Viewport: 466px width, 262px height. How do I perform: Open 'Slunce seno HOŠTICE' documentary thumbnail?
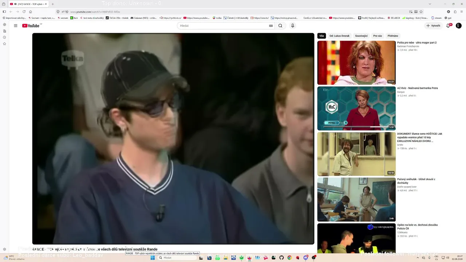coord(356,154)
